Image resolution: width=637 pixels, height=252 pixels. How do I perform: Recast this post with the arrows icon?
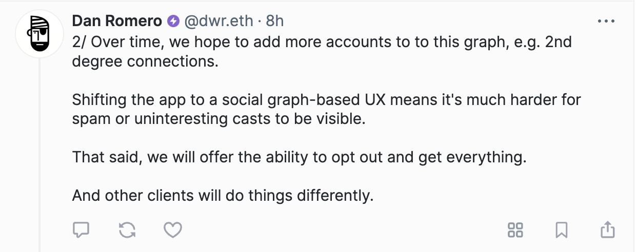click(127, 230)
